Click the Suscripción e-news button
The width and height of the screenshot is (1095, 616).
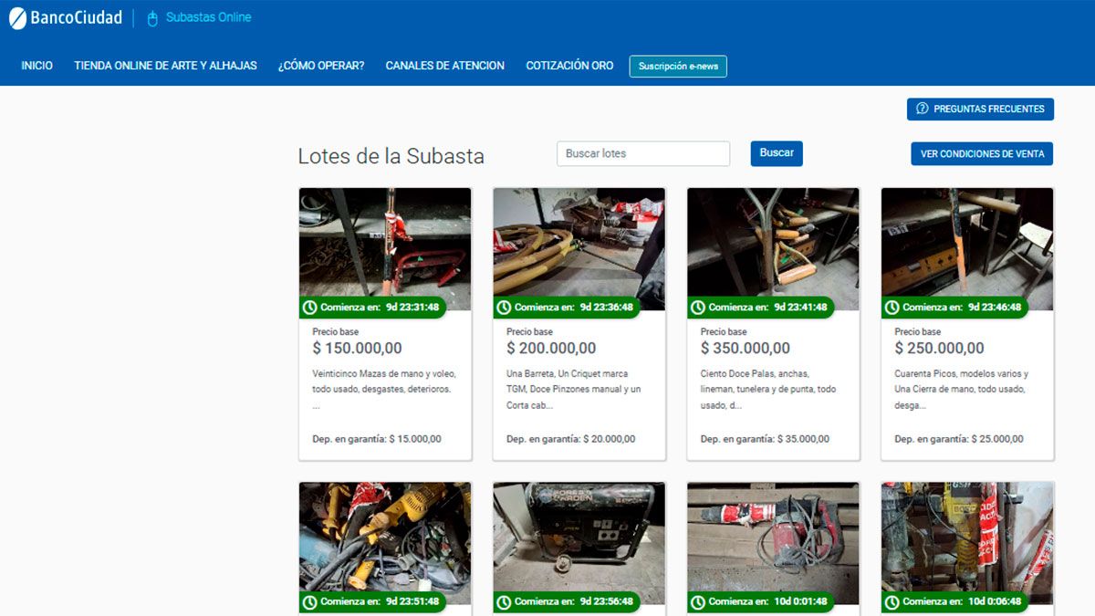pos(678,66)
